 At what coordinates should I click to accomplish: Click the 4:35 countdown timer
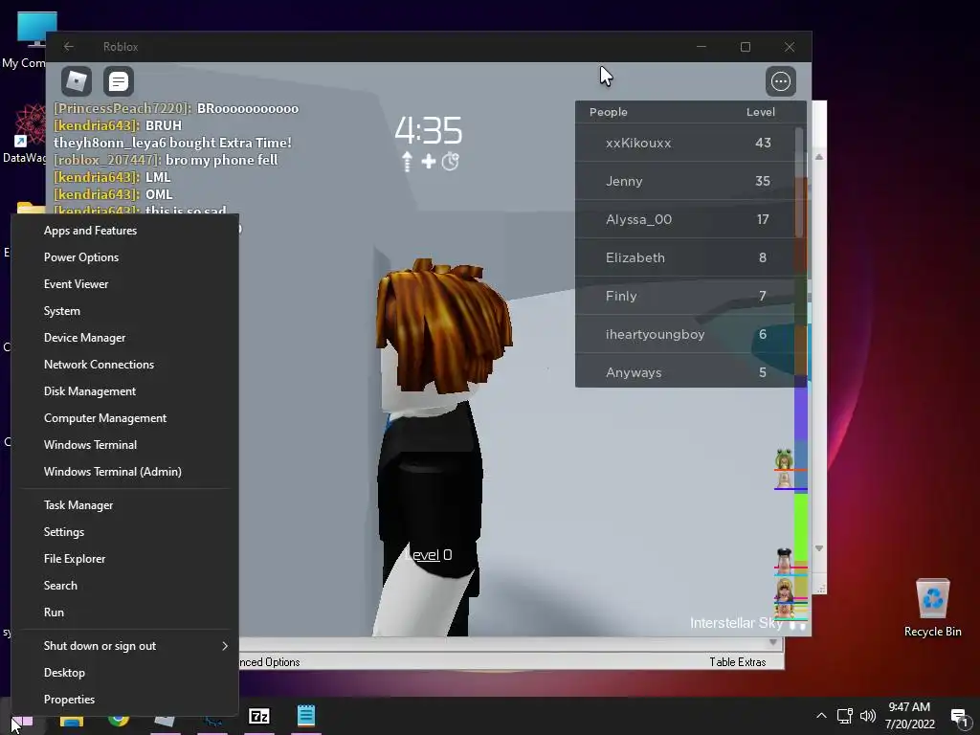click(x=428, y=130)
